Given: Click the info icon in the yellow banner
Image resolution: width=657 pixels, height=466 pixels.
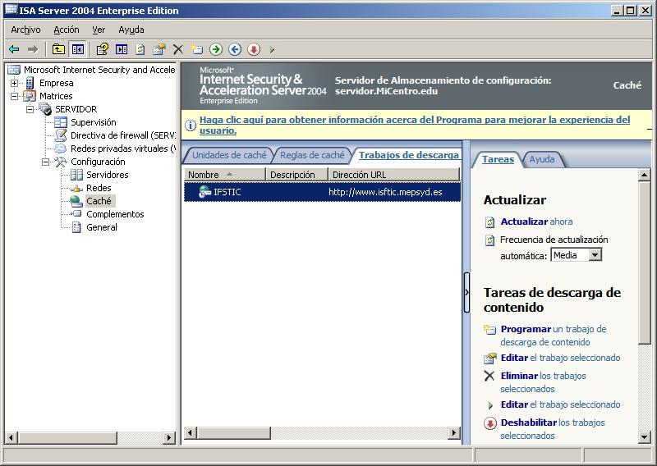Looking at the screenshot, I should [x=191, y=126].
